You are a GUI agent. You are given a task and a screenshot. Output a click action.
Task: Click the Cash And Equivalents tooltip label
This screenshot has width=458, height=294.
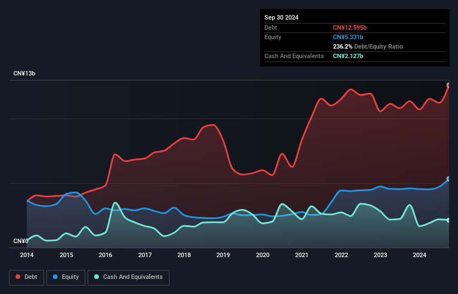coord(294,56)
